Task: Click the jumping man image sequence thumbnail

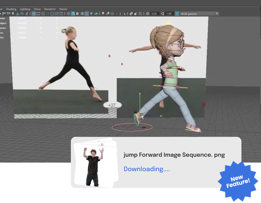Action: (96, 163)
